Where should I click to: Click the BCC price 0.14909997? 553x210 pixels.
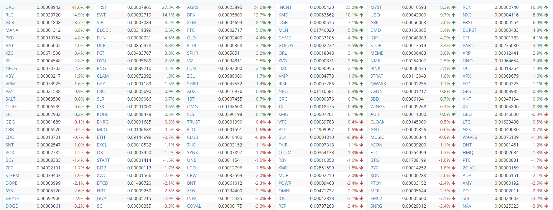[322, 130]
